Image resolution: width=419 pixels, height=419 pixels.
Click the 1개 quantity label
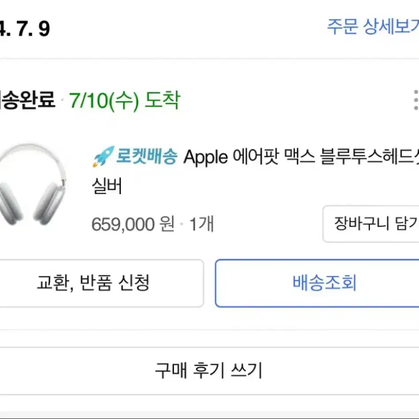pyautogui.click(x=201, y=224)
